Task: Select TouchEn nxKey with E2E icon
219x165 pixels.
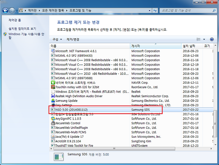Action: 53,87
